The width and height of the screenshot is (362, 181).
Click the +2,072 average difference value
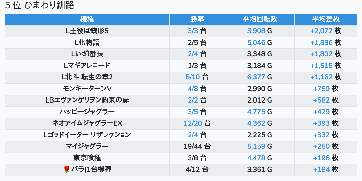click(x=321, y=31)
